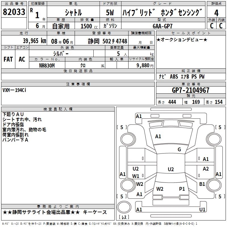Click the inspector note シートすれ中、汚れ
This screenshot has height=227, width=227.
pos(22,119)
